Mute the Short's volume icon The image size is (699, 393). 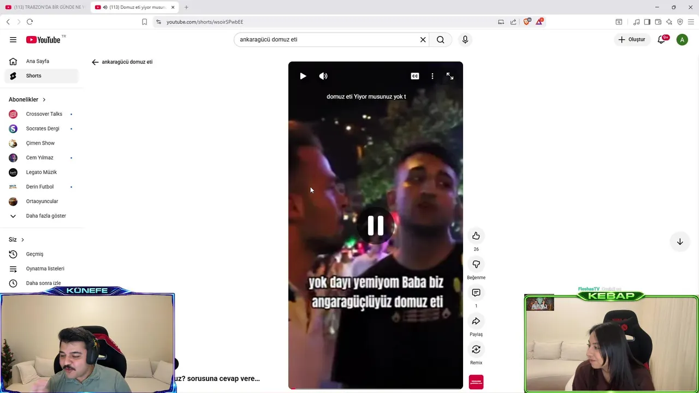(323, 76)
